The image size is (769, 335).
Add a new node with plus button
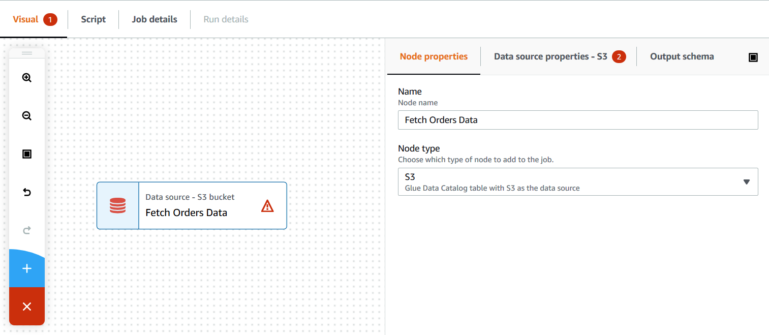pos(27,268)
